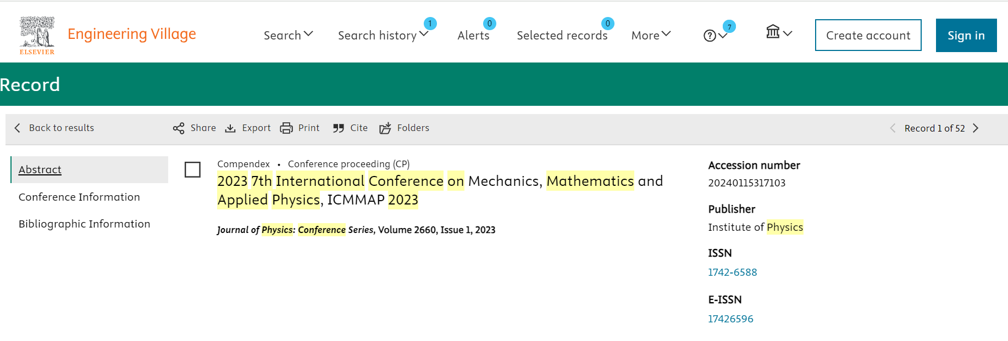Click the Record page heading

tap(30, 84)
